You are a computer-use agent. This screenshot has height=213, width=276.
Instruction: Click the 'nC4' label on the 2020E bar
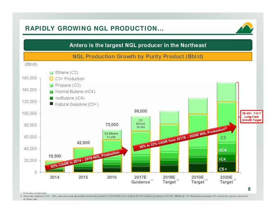[223, 150]
